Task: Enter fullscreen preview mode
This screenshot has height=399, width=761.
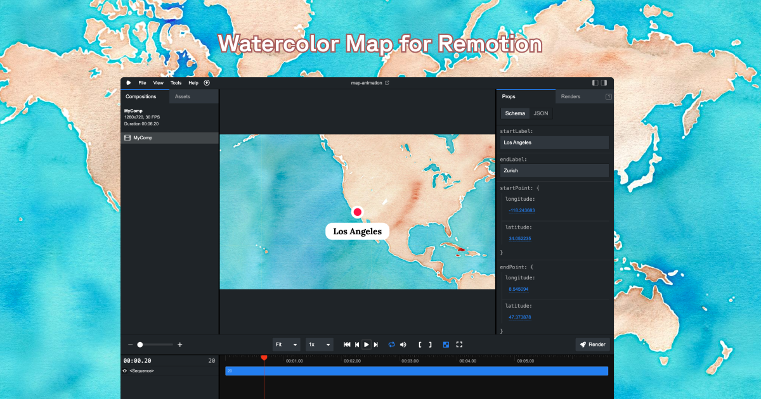Action: [x=459, y=345]
